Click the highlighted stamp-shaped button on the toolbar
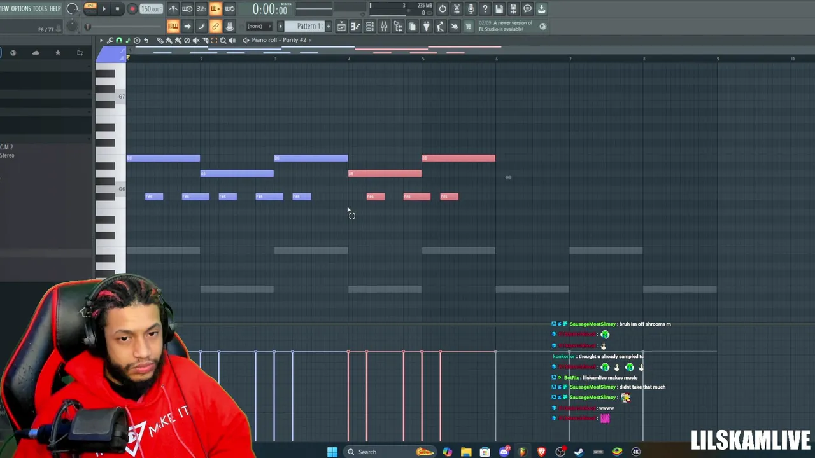815x458 pixels. pyautogui.click(x=229, y=26)
